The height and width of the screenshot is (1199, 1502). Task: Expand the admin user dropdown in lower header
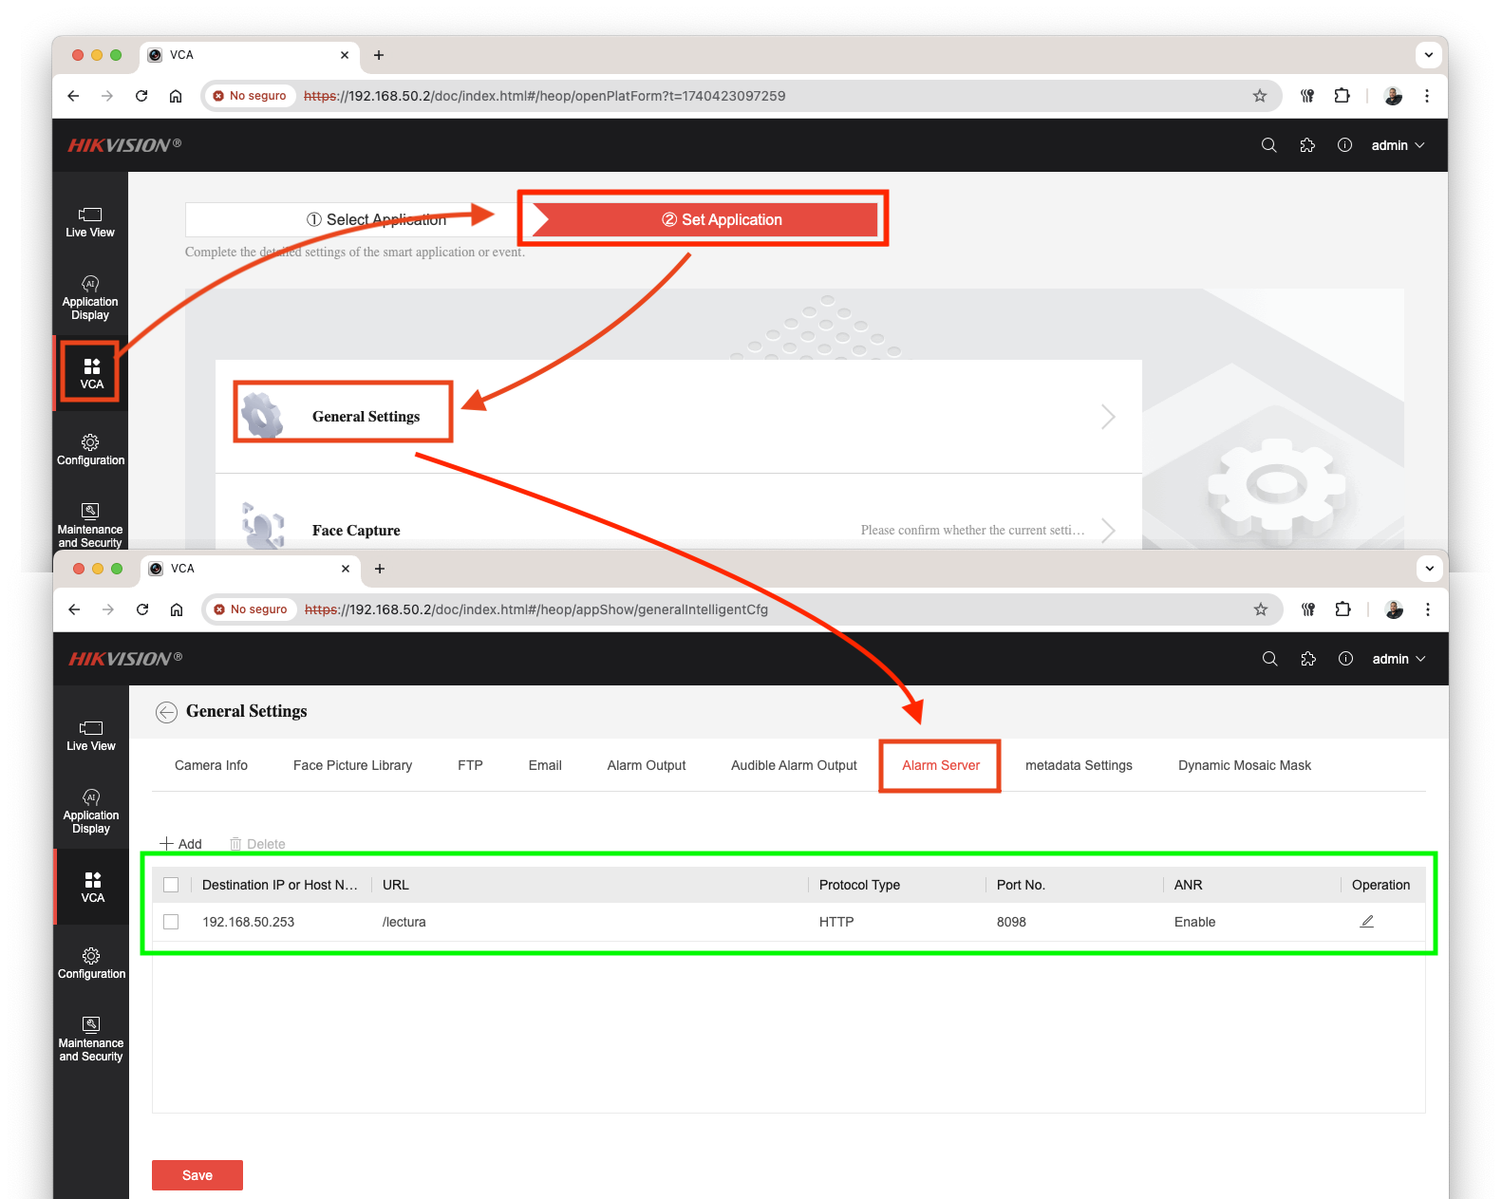pyautogui.click(x=1399, y=659)
